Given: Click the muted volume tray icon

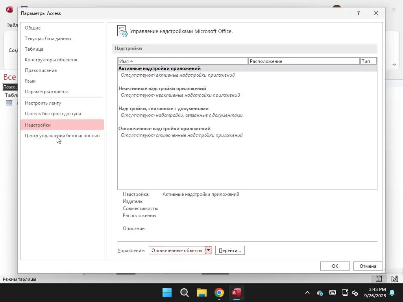Looking at the screenshot, I should click(355, 293).
